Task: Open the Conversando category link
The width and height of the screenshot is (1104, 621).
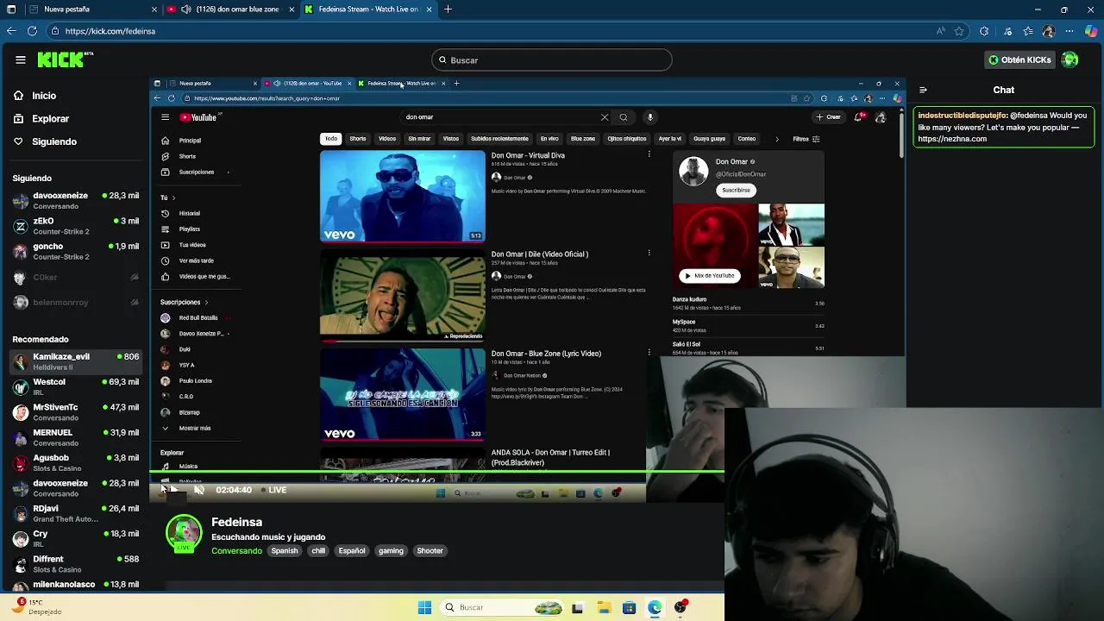Action: point(236,550)
